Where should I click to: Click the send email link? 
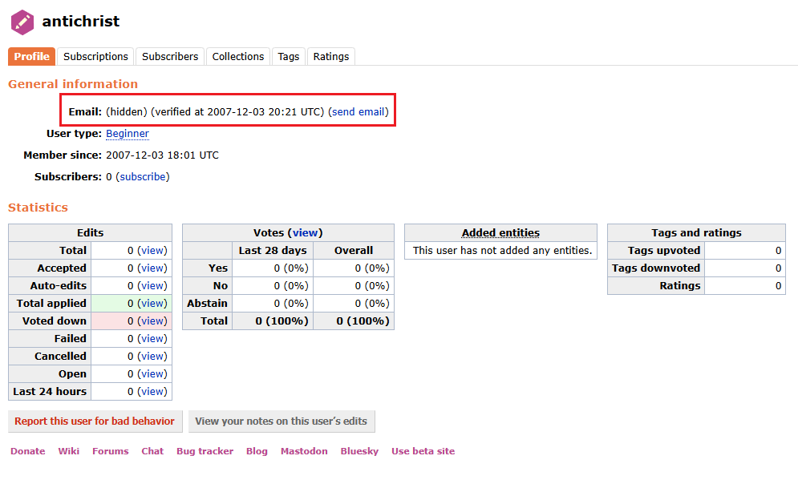pos(358,112)
